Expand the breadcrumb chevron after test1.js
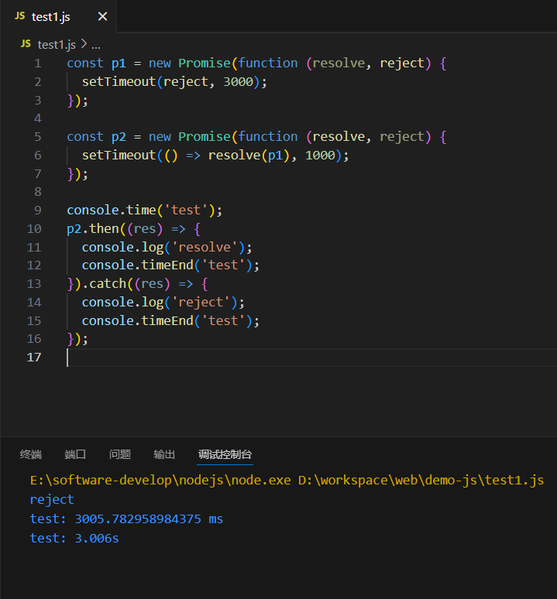The width and height of the screenshot is (557, 599). click(x=84, y=44)
